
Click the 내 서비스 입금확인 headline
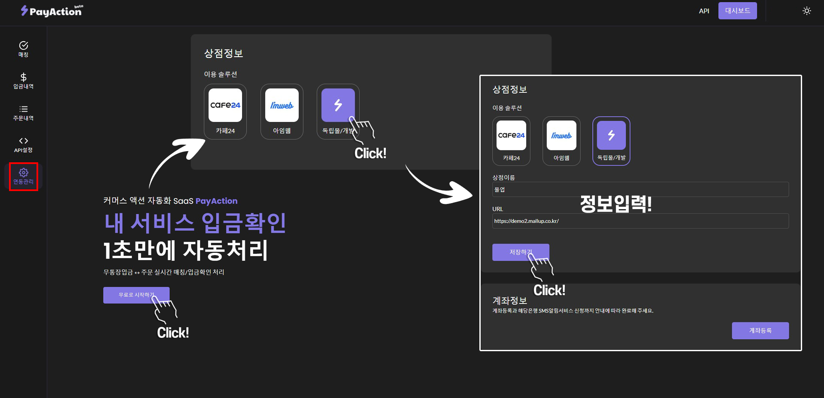click(195, 223)
